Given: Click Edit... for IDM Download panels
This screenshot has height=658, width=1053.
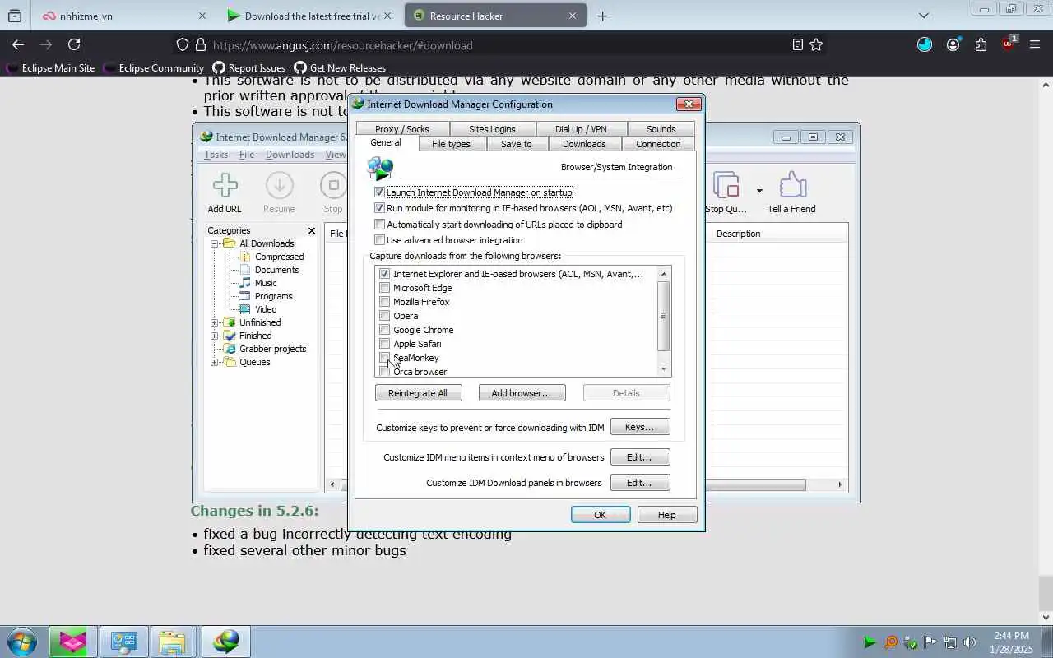Looking at the screenshot, I should pos(639,483).
